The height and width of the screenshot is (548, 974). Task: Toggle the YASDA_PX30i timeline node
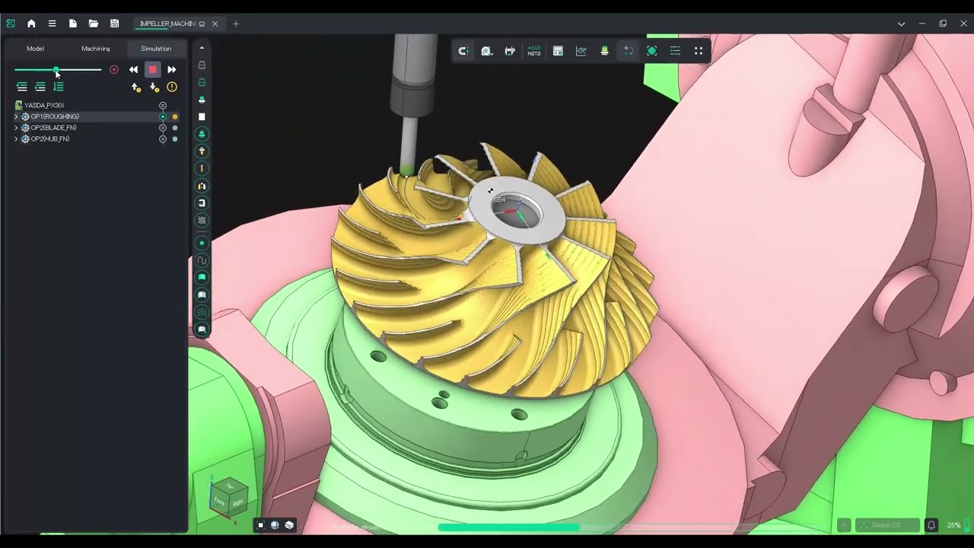[163, 105]
